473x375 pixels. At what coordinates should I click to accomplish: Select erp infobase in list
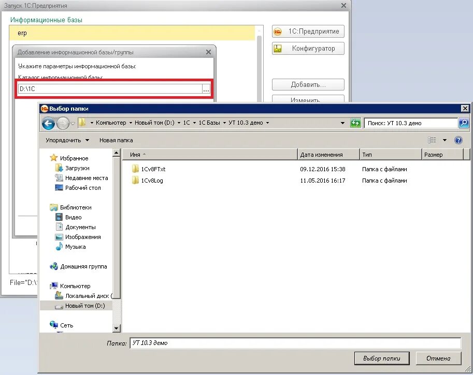pos(132,33)
